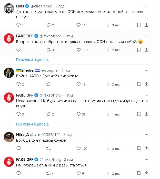Retweet Elias's post about ООН
This screenshot has height=179, width=160.
click(48, 25)
